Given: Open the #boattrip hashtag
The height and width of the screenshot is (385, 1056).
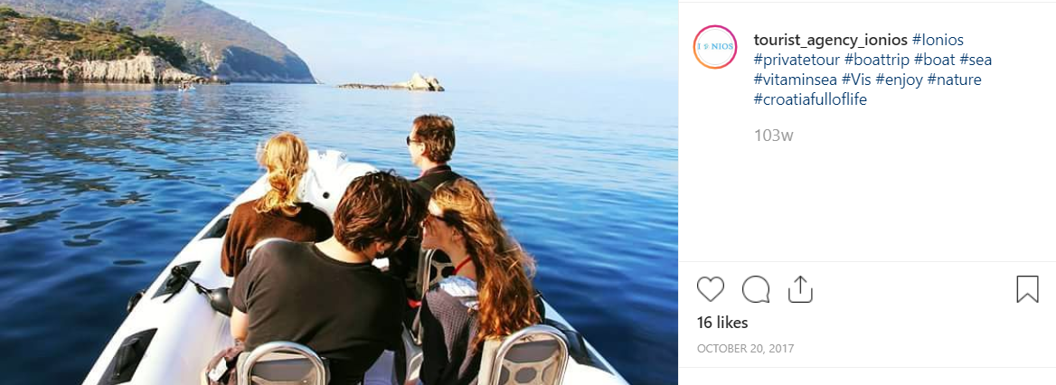Looking at the screenshot, I should click(x=876, y=60).
